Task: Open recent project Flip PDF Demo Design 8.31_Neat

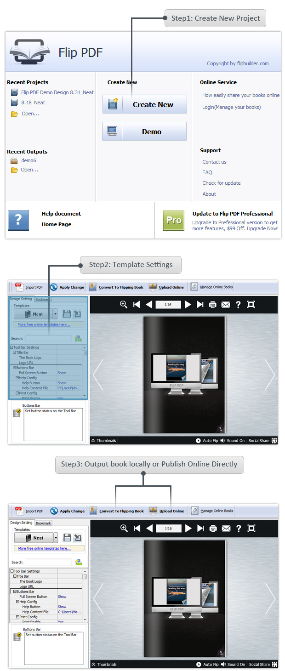Action: 57,92
